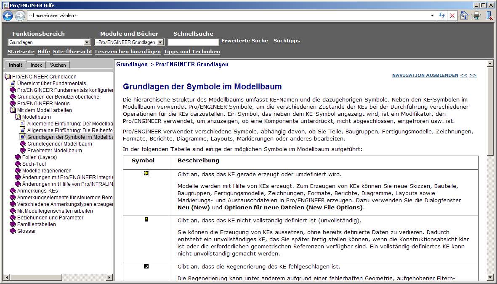
Task: Click NAVIGATION AUSBLENDEN link
Action: click(x=425, y=76)
